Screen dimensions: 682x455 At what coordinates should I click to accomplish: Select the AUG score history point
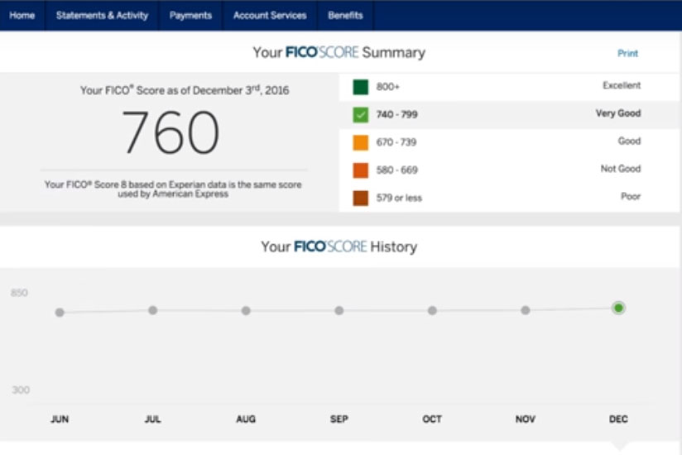point(246,311)
